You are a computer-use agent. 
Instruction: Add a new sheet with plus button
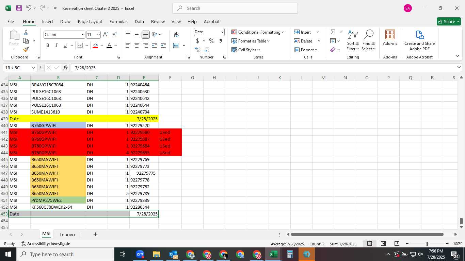click(x=95, y=234)
